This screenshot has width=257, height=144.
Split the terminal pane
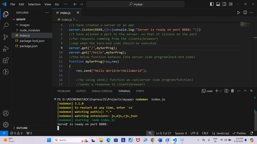226,91
